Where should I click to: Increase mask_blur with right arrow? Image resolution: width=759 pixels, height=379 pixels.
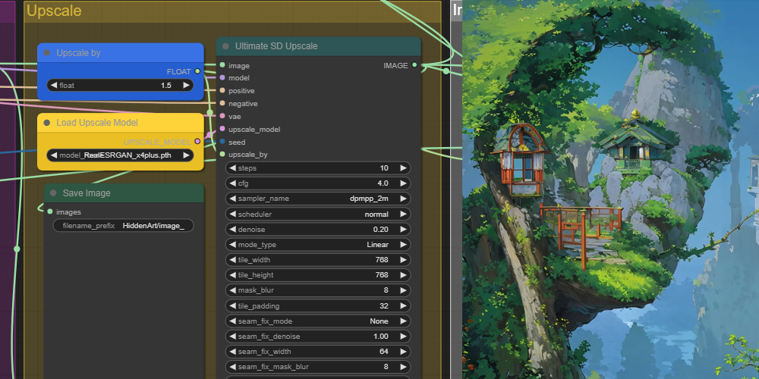[x=403, y=290]
